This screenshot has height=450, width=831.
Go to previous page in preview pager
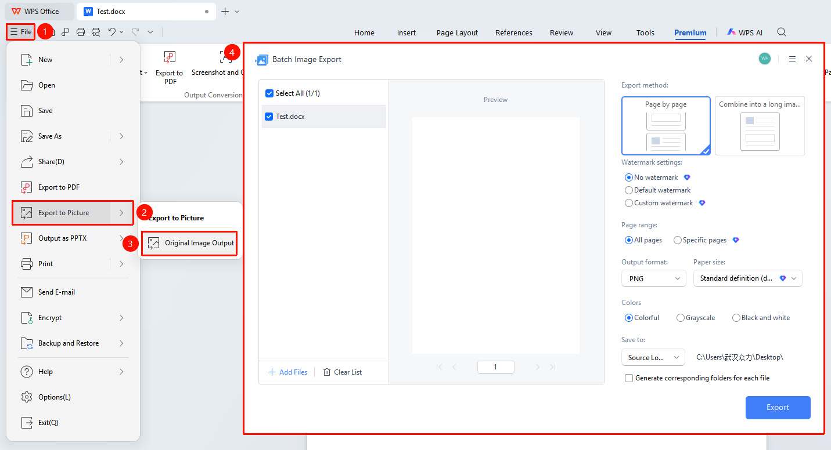(x=454, y=366)
